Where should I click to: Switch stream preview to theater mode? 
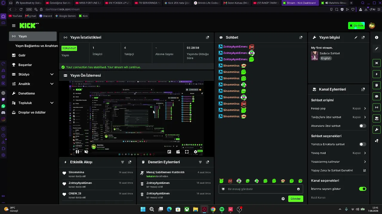pyautogui.click(x=178, y=152)
